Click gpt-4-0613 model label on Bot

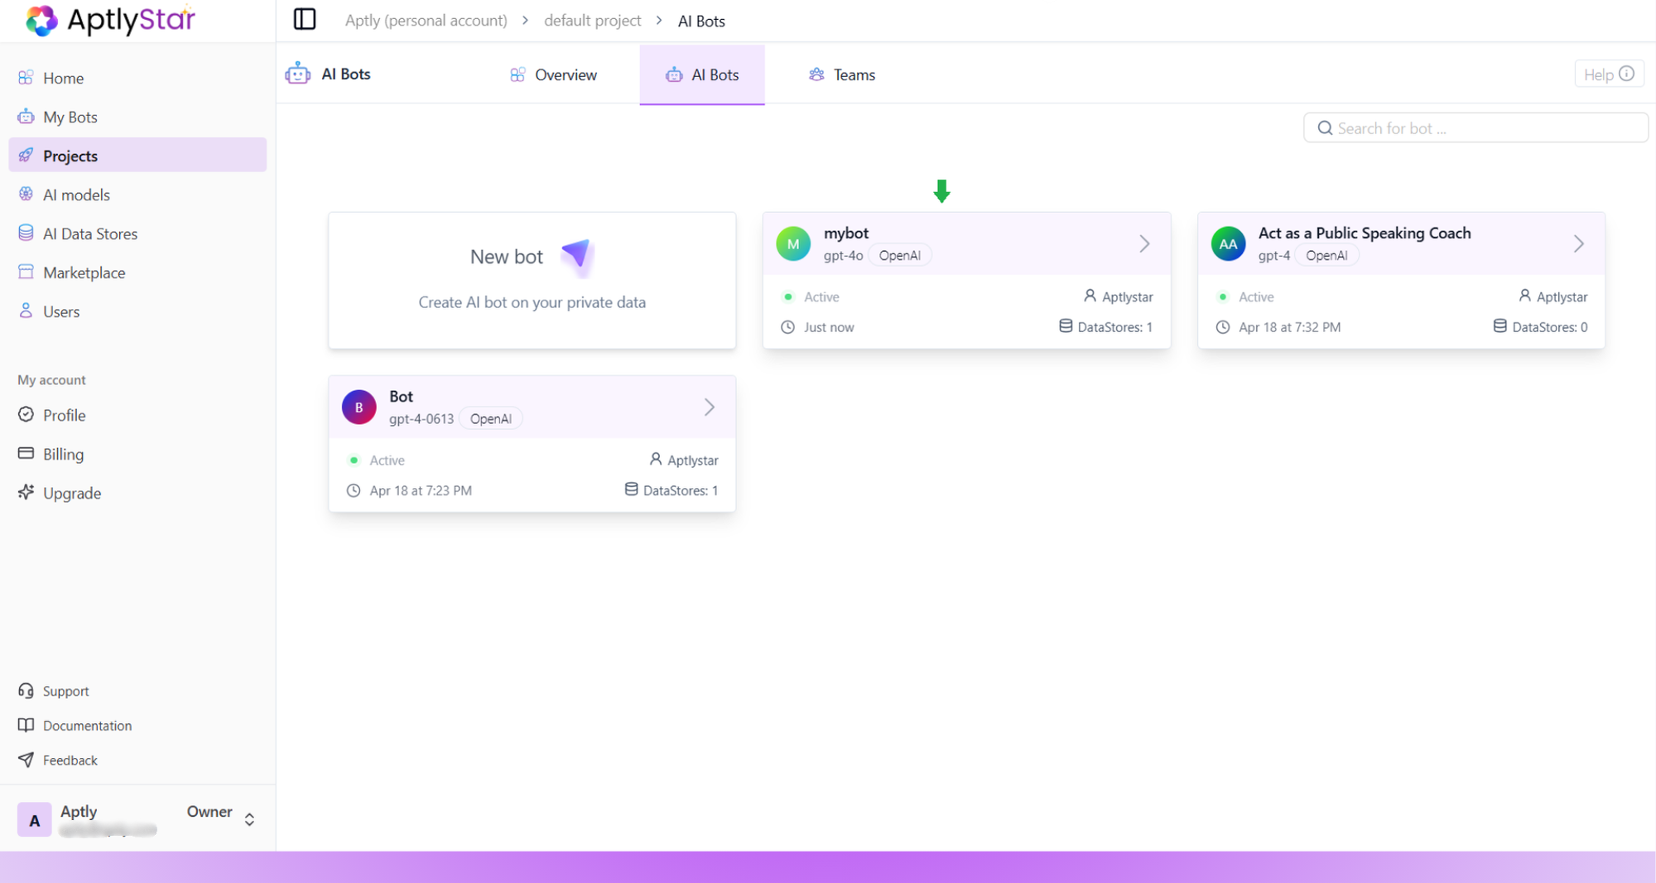tap(421, 418)
